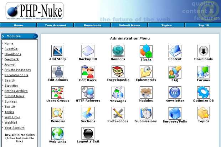Open the Edit Admins icon

[x=58, y=72]
